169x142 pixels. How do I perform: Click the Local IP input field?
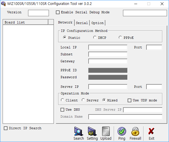click(108, 47)
